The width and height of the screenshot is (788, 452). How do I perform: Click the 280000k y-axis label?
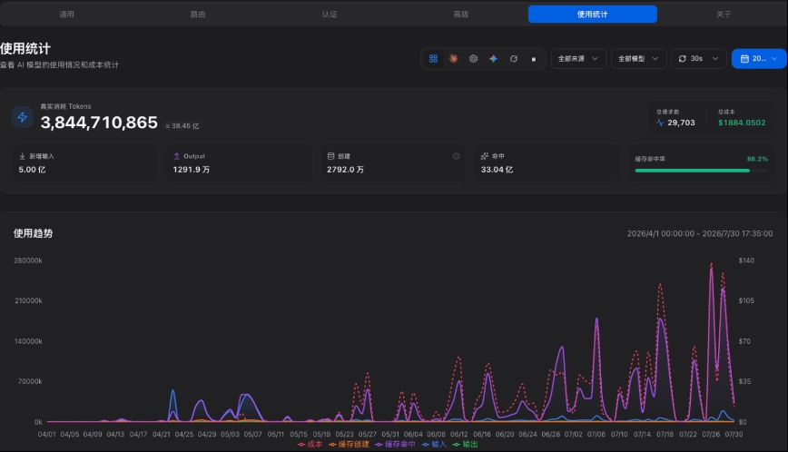tap(28, 260)
